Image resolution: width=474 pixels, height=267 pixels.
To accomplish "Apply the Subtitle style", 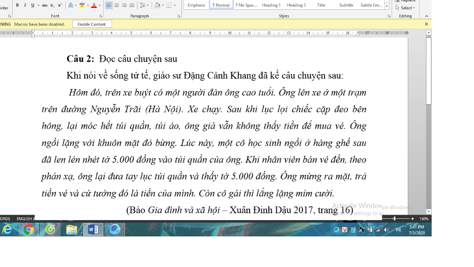I will [346, 5].
